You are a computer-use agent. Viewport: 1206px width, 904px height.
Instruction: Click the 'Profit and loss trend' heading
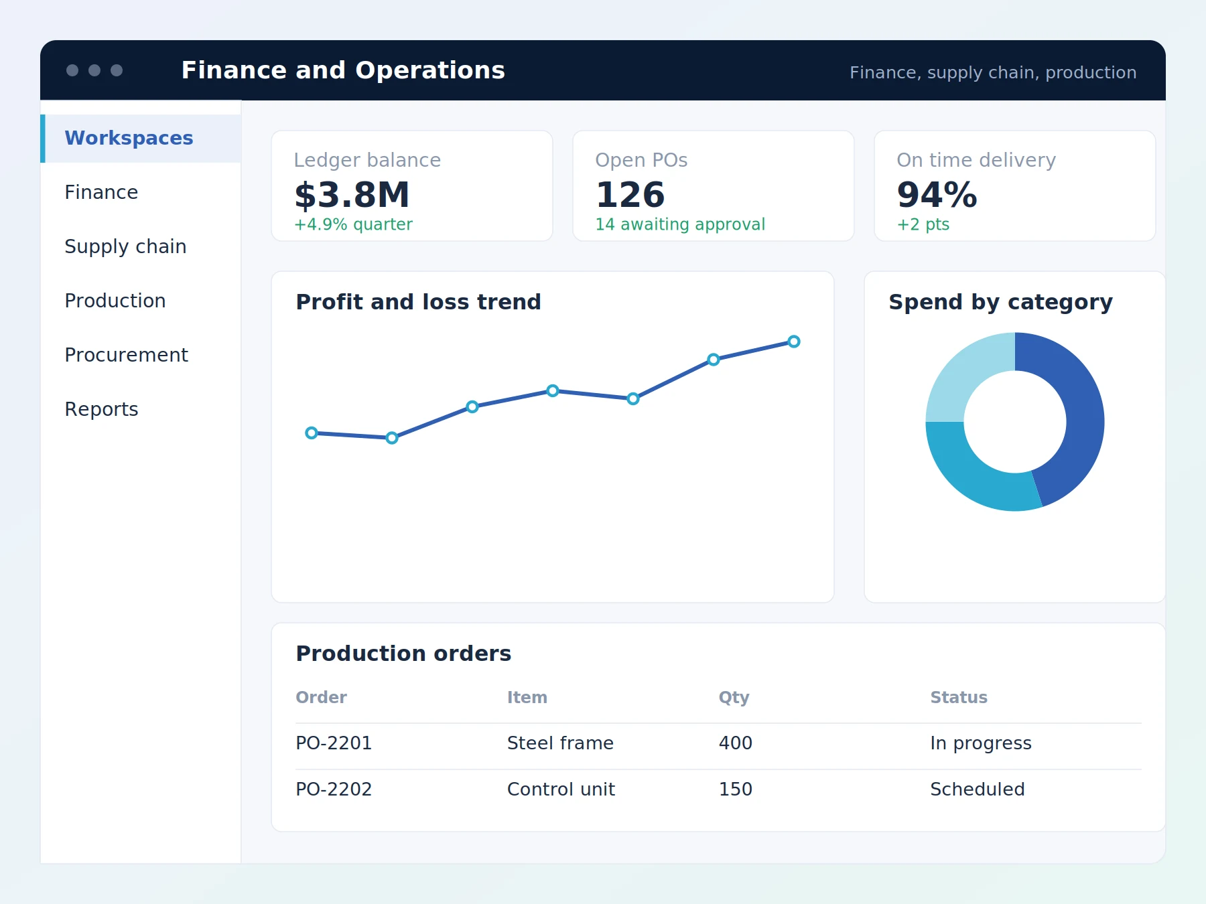click(x=418, y=302)
